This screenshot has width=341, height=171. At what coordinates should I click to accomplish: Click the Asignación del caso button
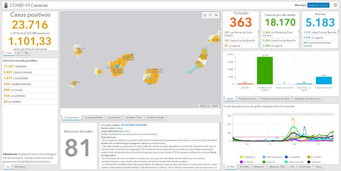(x=318, y=5)
